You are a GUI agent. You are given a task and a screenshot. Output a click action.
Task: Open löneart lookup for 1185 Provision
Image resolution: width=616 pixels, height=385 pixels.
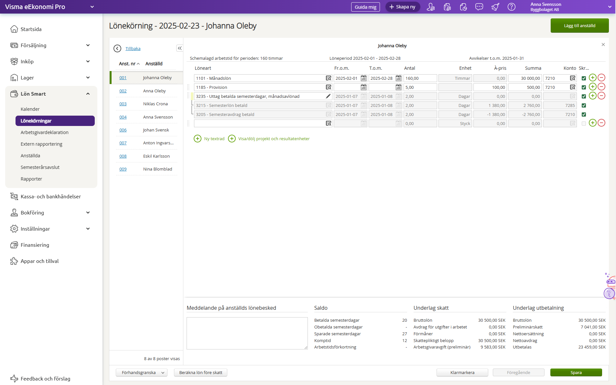coord(329,87)
